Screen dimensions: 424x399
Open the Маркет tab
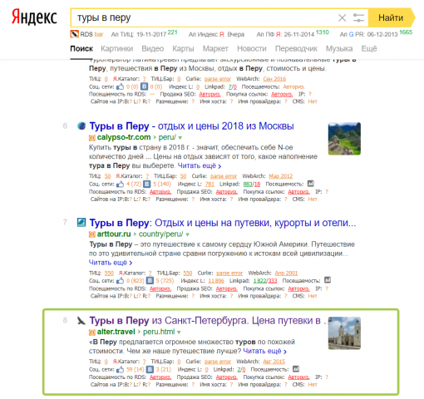[215, 49]
